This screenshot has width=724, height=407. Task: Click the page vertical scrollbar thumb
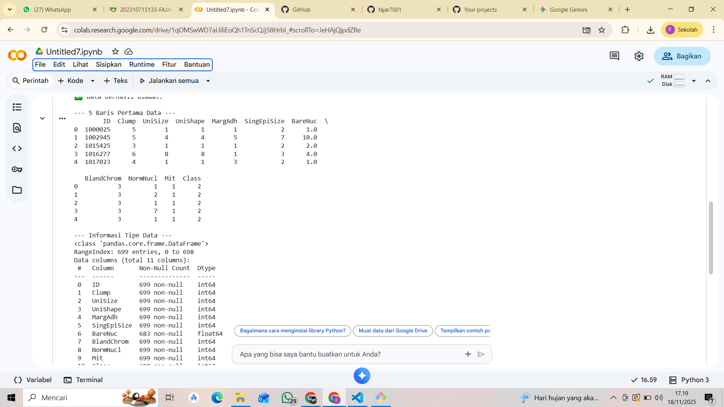click(x=711, y=237)
